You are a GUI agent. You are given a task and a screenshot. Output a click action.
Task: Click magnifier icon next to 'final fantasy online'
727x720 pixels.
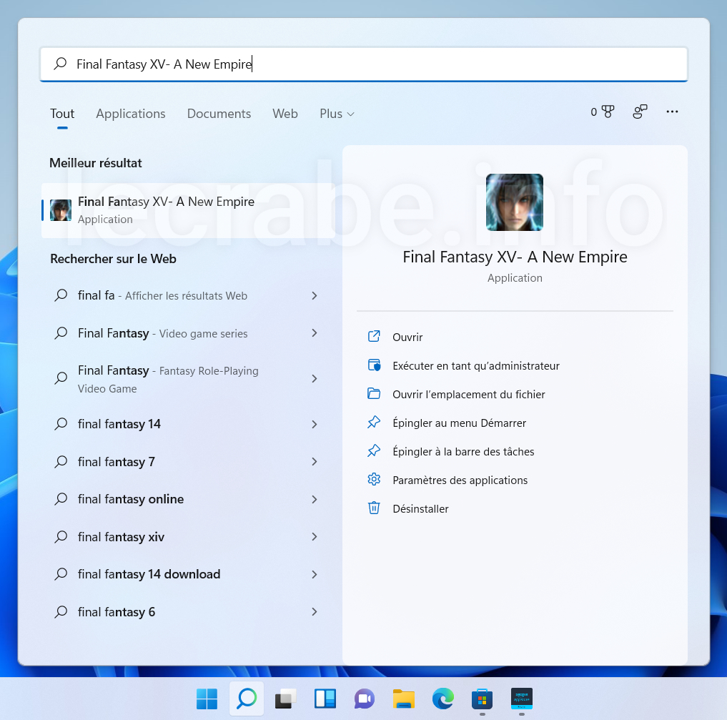(61, 499)
